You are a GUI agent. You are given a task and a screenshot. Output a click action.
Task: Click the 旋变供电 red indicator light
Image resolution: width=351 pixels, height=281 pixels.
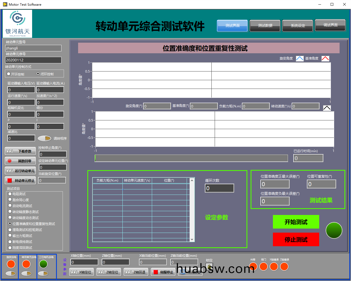coord(11,264)
